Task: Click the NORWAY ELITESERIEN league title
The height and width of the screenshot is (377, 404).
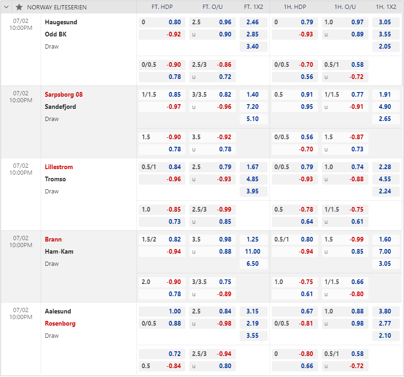Action: [57, 7]
